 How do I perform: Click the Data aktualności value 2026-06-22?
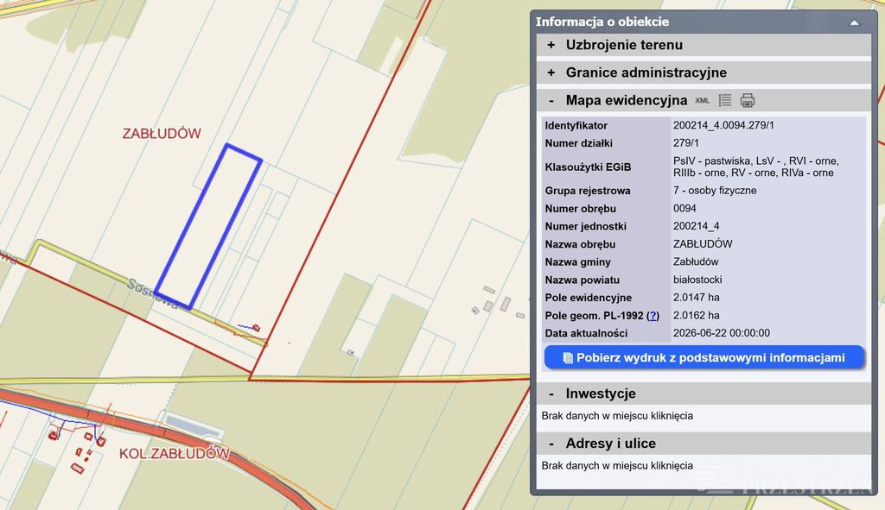coord(722,333)
